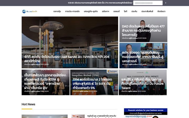
Task: Open the กรุงมันนี่ และ มาสเตอร์การ์ด article
Action: (102, 116)
